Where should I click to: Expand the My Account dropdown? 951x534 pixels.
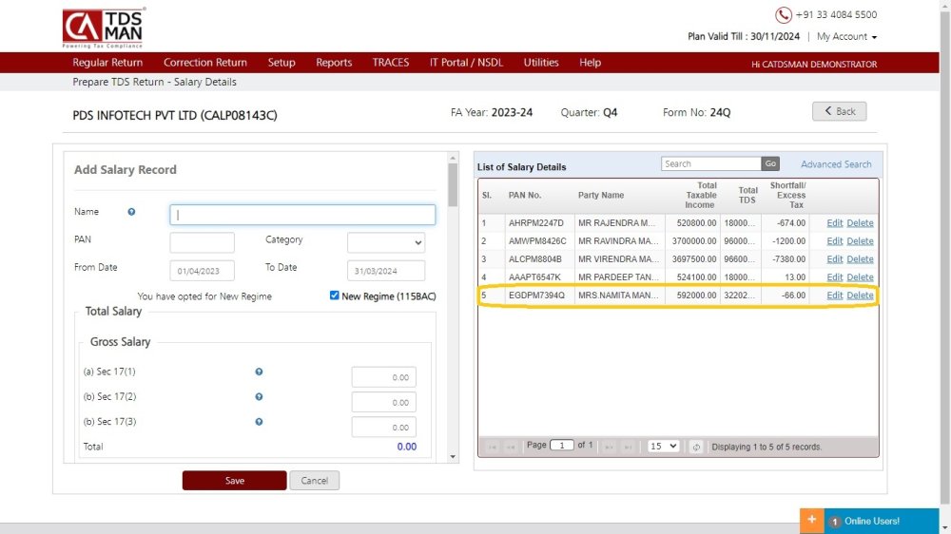[846, 37]
